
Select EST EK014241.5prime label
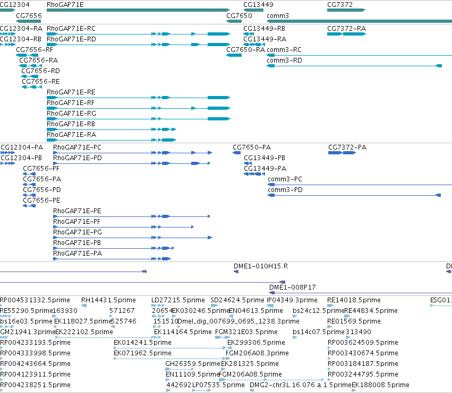(142, 343)
